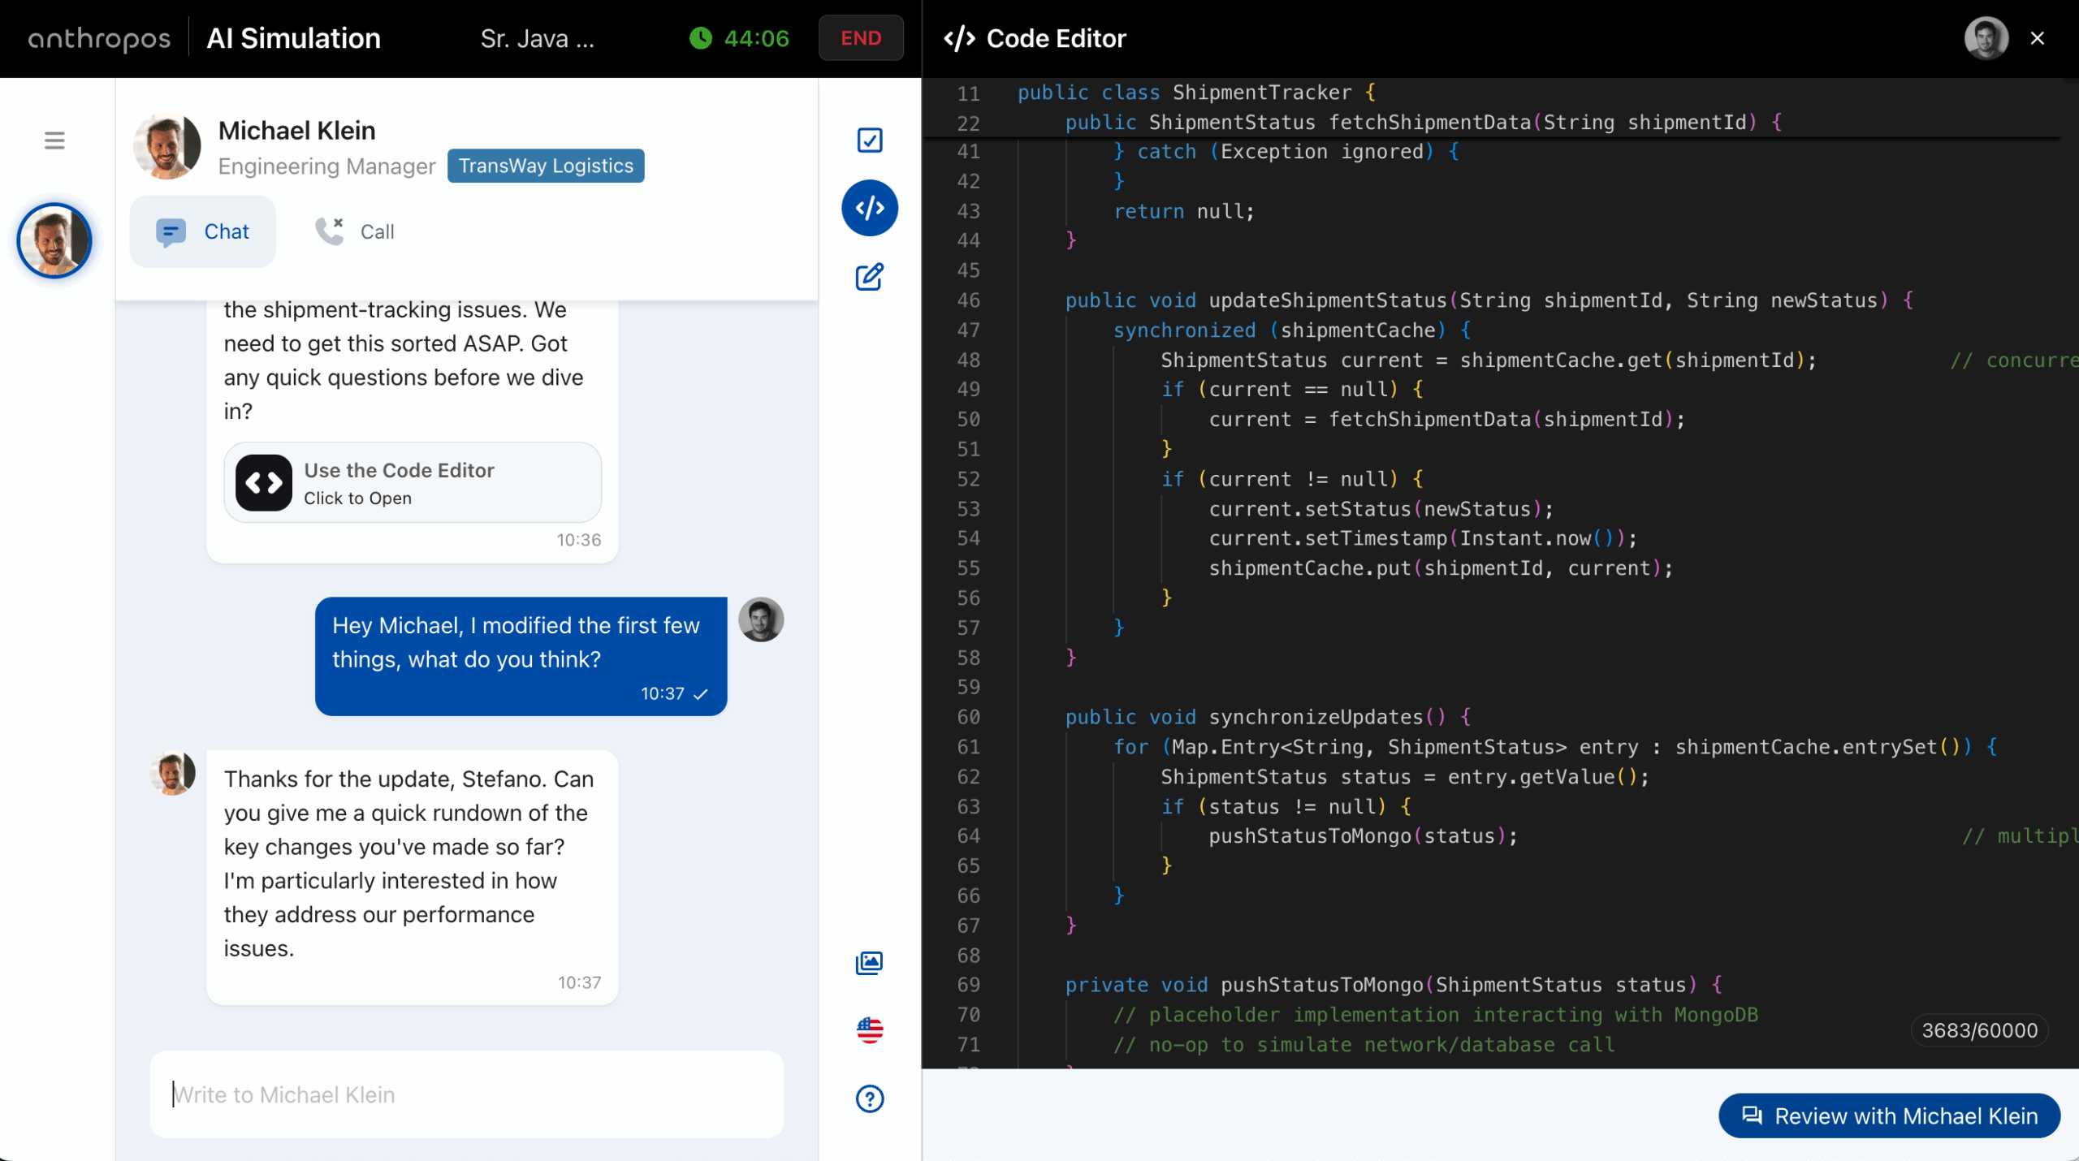The image size is (2079, 1161).
Task: Change language via US flag icon
Action: tap(869, 1030)
